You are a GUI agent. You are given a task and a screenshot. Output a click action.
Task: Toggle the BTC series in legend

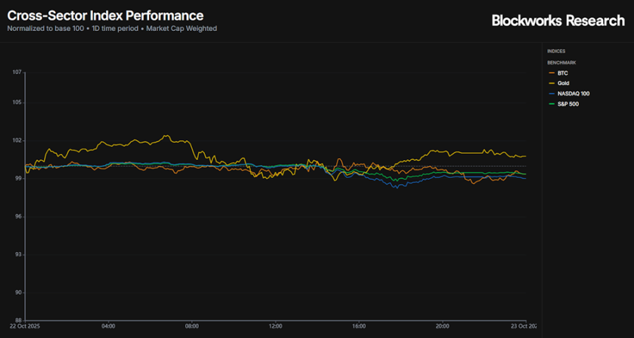coord(563,73)
